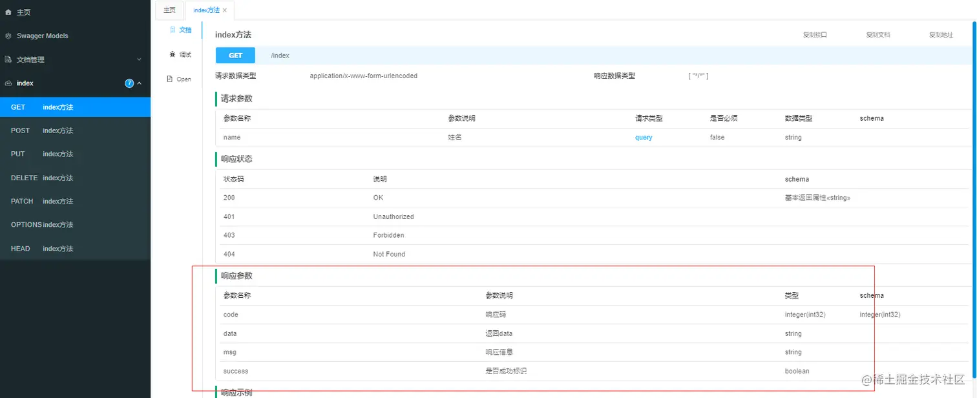977x398 pixels.
Task: Click status code 404 cell
Action: [229, 254]
